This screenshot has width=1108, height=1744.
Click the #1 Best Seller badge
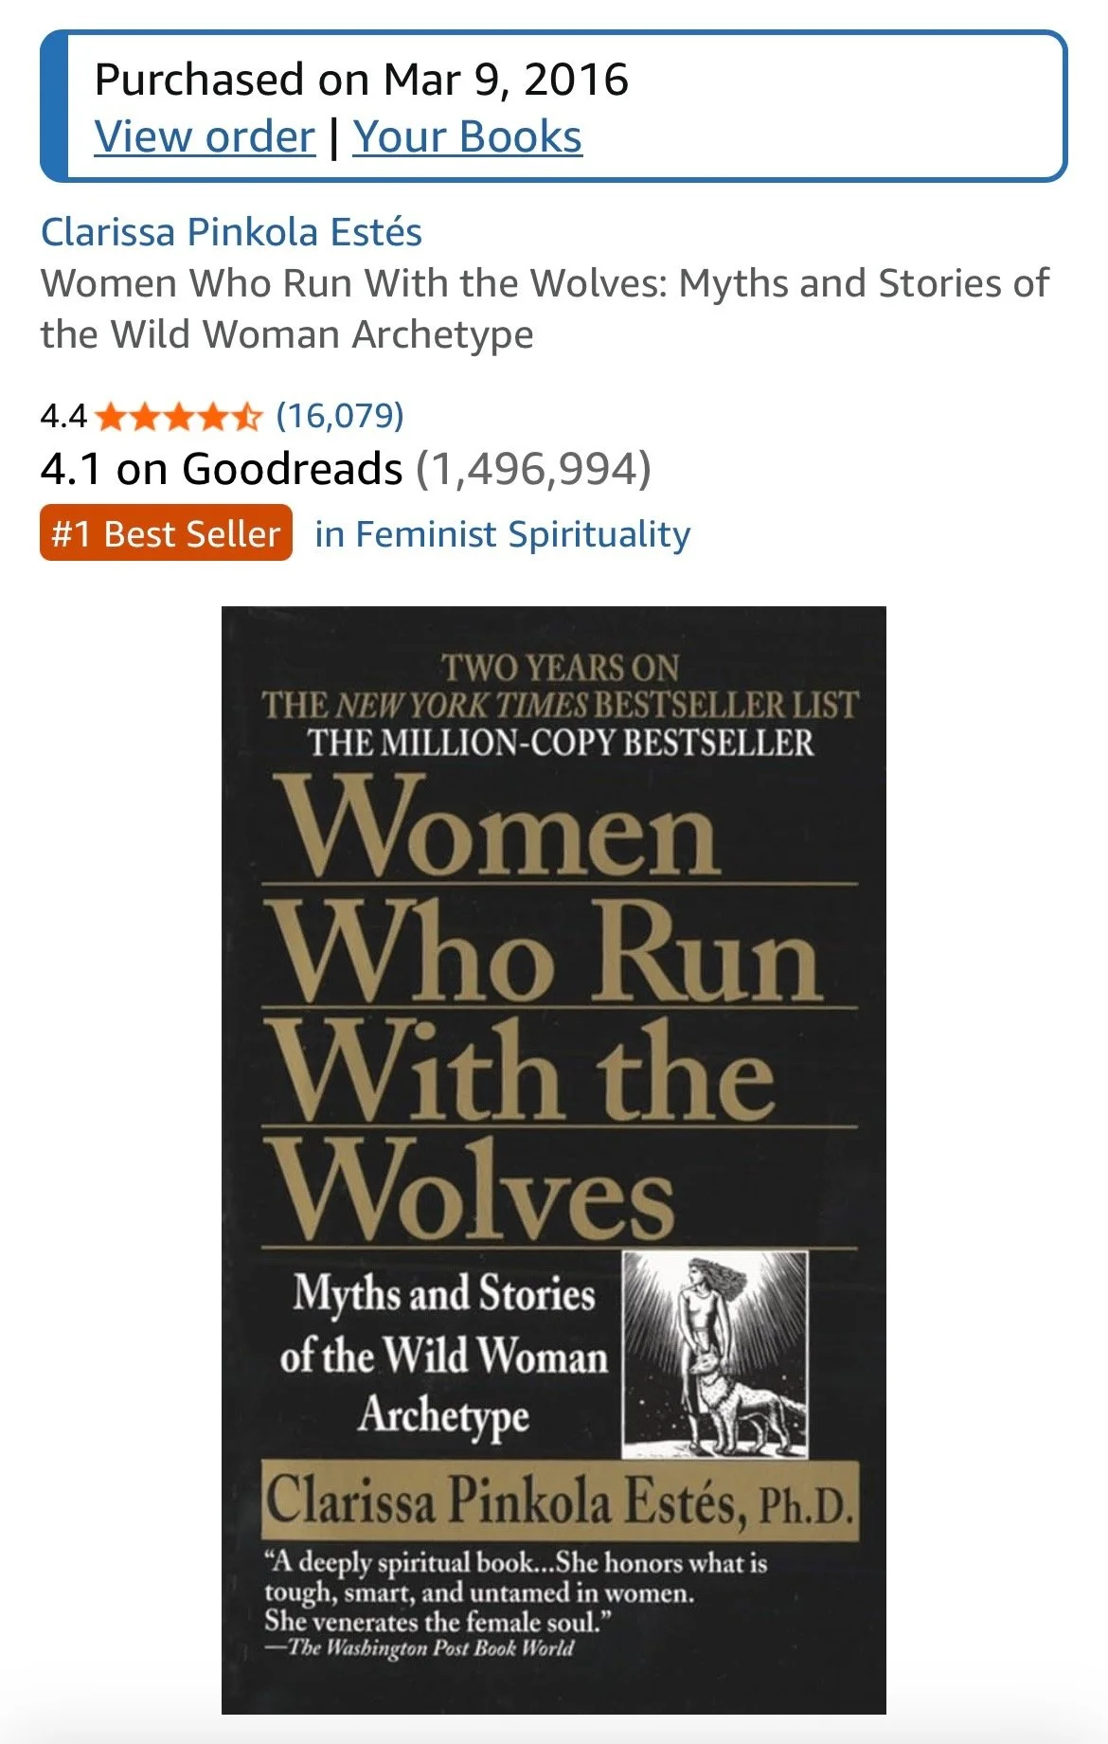pyautogui.click(x=166, y=533)
